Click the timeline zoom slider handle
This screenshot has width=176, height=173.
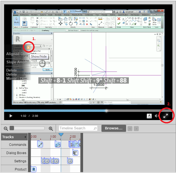click(12, 128)
